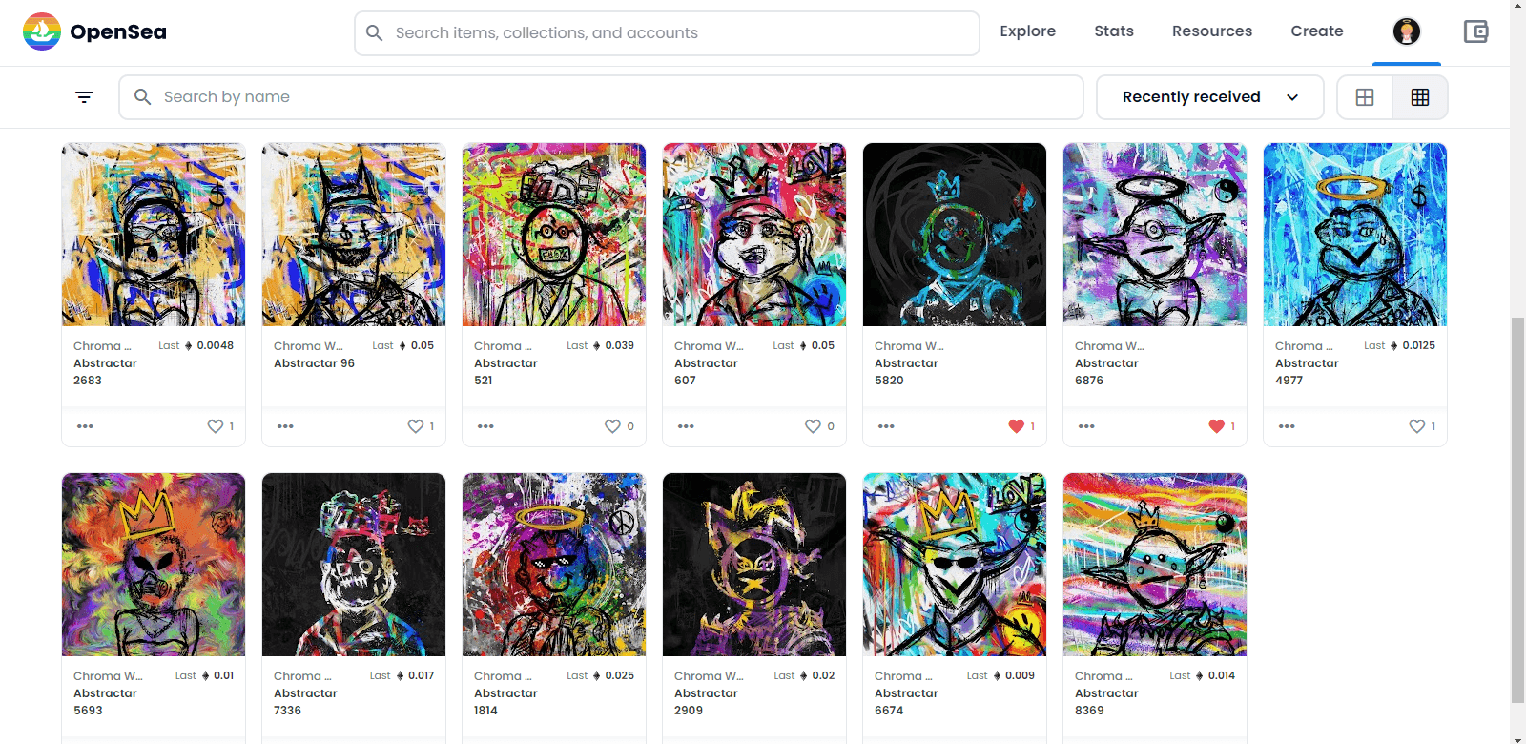Open more options for Abstractar 6876
1526x744 pixels.
point(1086,426)
